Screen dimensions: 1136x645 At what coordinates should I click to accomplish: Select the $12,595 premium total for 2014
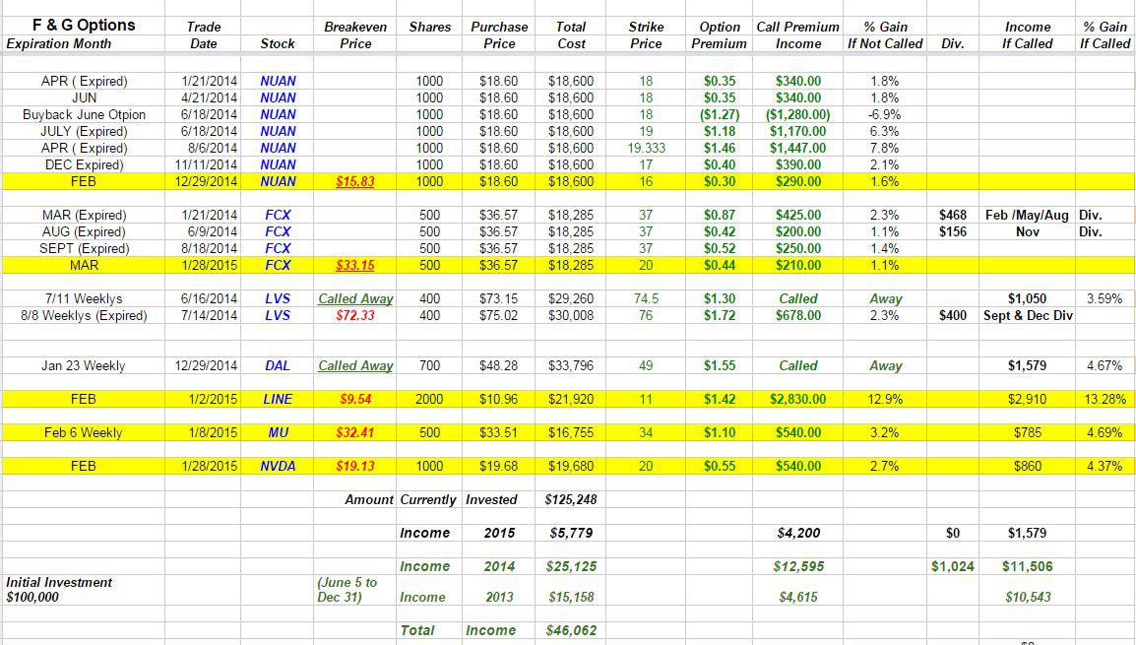pos(797,566)
